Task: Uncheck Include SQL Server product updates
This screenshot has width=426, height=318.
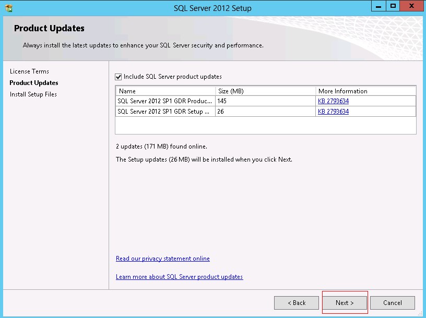Action: coord(119,77)
